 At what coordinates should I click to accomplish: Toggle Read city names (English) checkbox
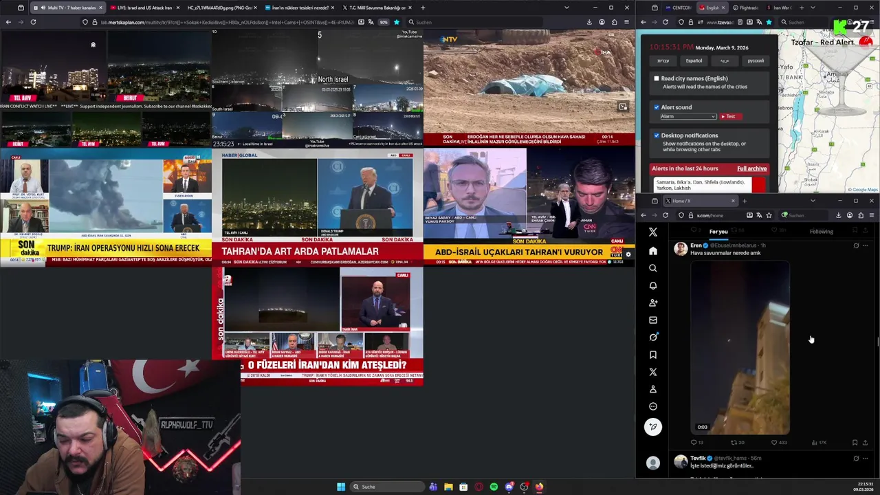click(657, 78)
